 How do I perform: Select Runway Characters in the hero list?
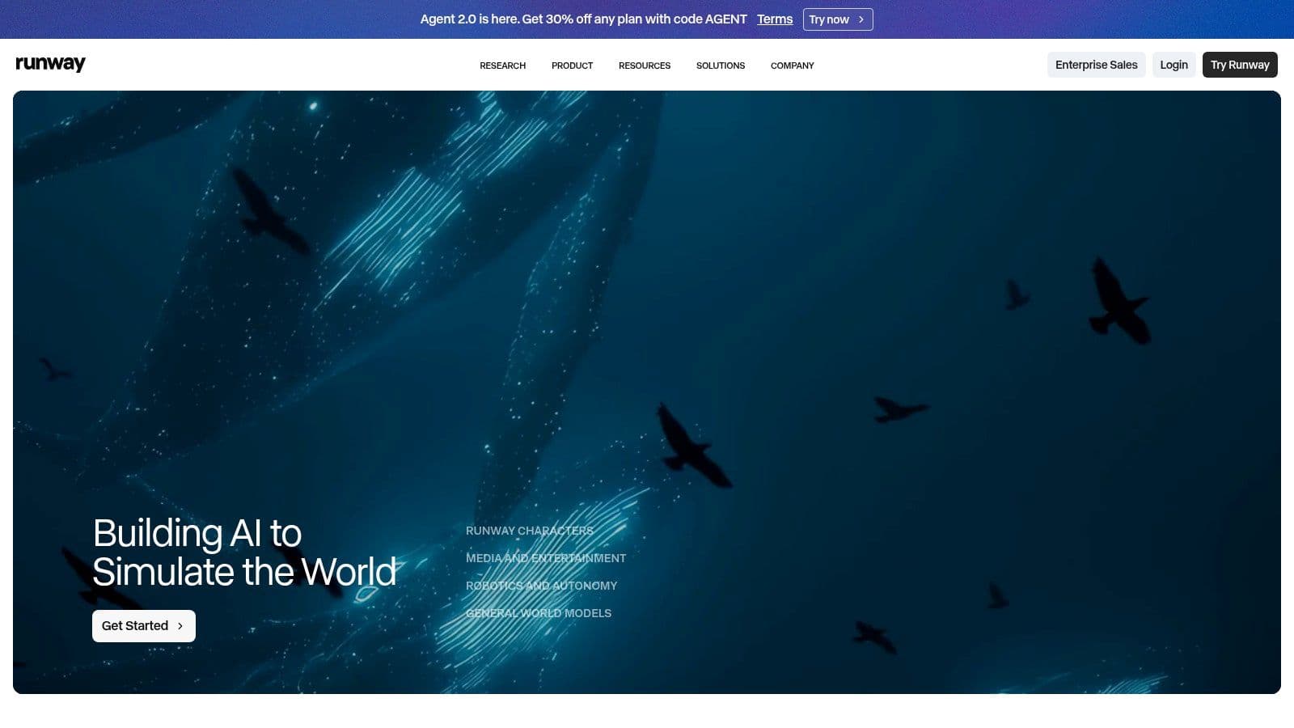pyautogui.click(x=530, y=531)
